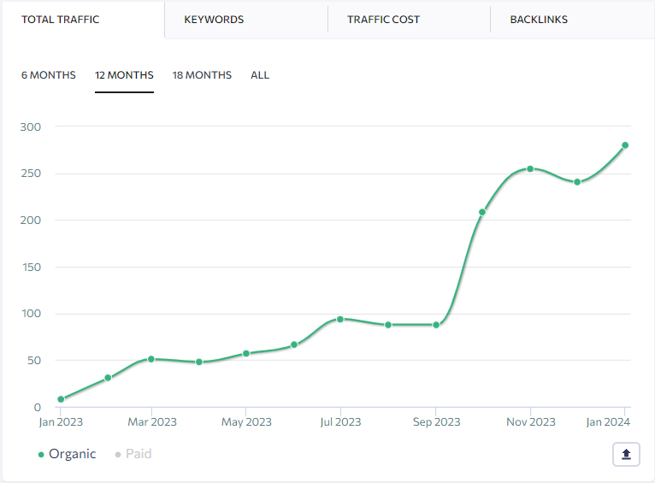Viewport: 655px width, 483px height.
Task: Open the Keywords tab
Action: (x=214, y=20)
